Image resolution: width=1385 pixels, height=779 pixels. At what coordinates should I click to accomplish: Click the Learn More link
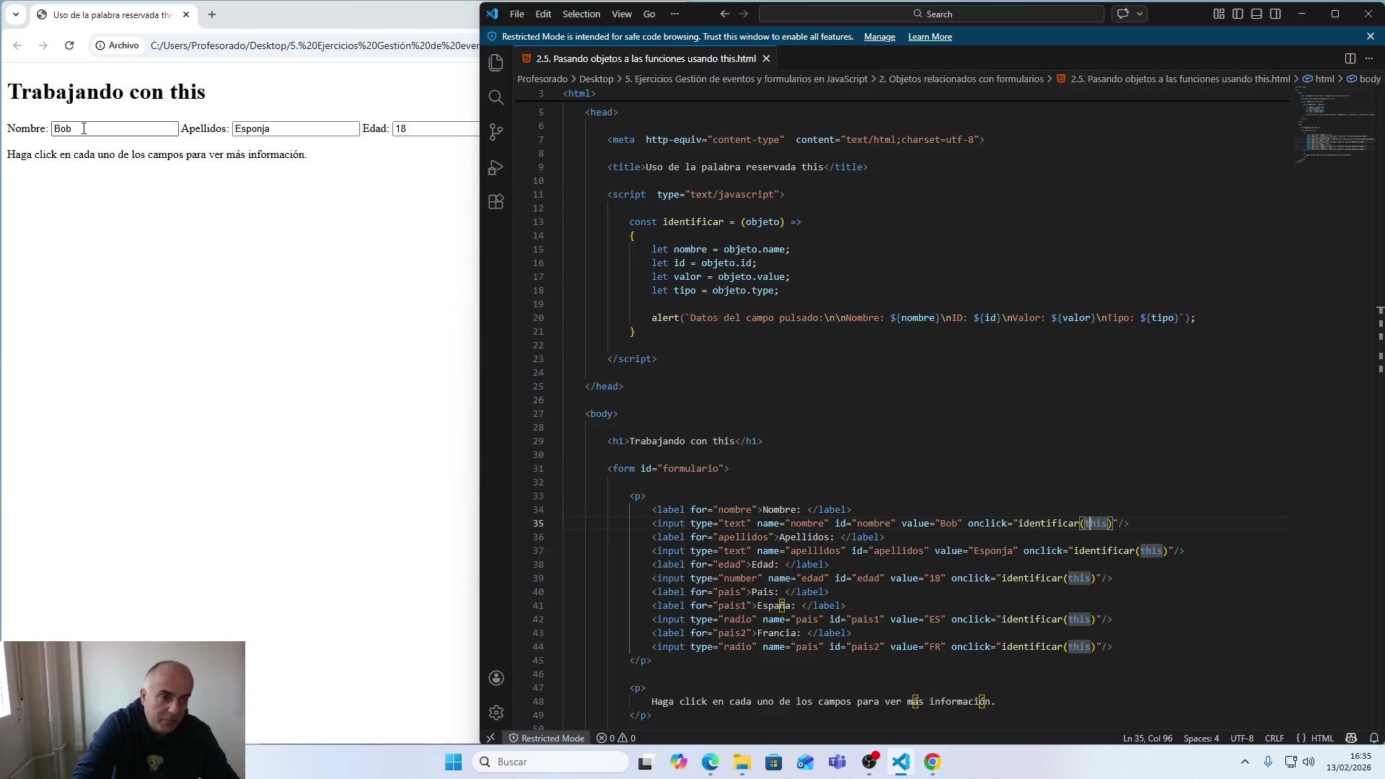point(930,37)
